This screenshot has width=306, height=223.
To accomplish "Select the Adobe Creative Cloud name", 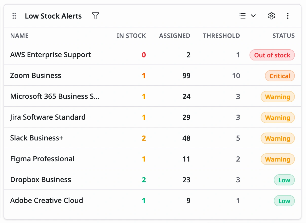I will tap(47, 200).
